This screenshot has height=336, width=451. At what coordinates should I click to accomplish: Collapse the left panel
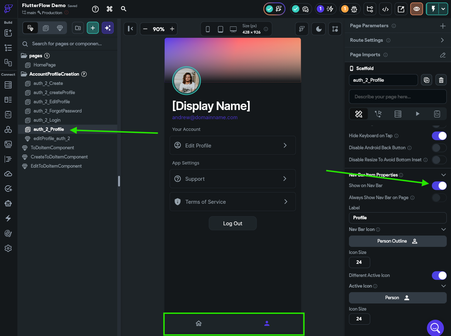(x=130, y=29)
